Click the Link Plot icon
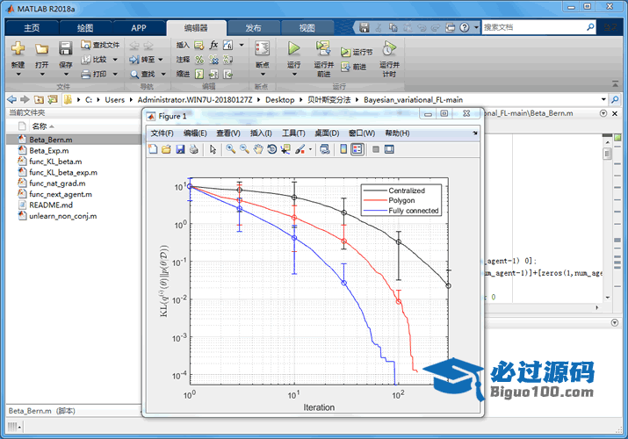 [x=325, y=149]
